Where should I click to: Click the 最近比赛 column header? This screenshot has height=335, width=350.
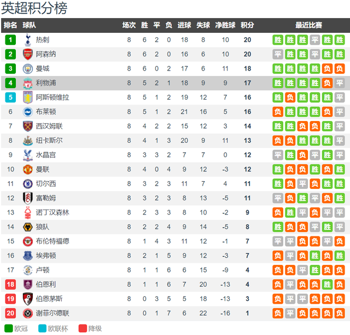coord(308,25)
